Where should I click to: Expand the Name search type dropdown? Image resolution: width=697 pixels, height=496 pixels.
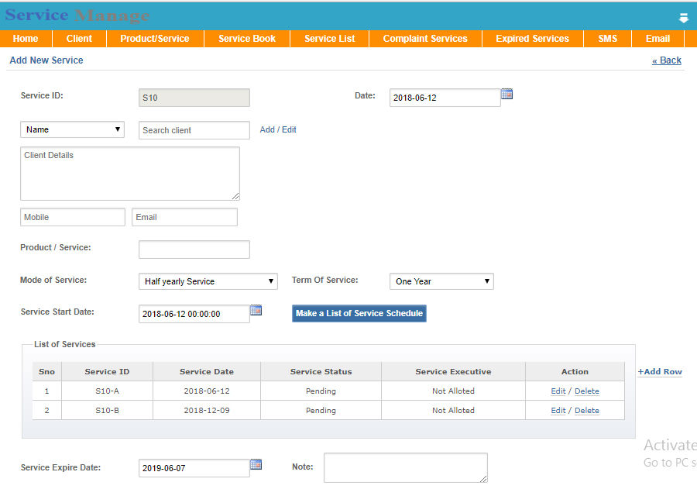pyautogui.click(x=73, y=129)
